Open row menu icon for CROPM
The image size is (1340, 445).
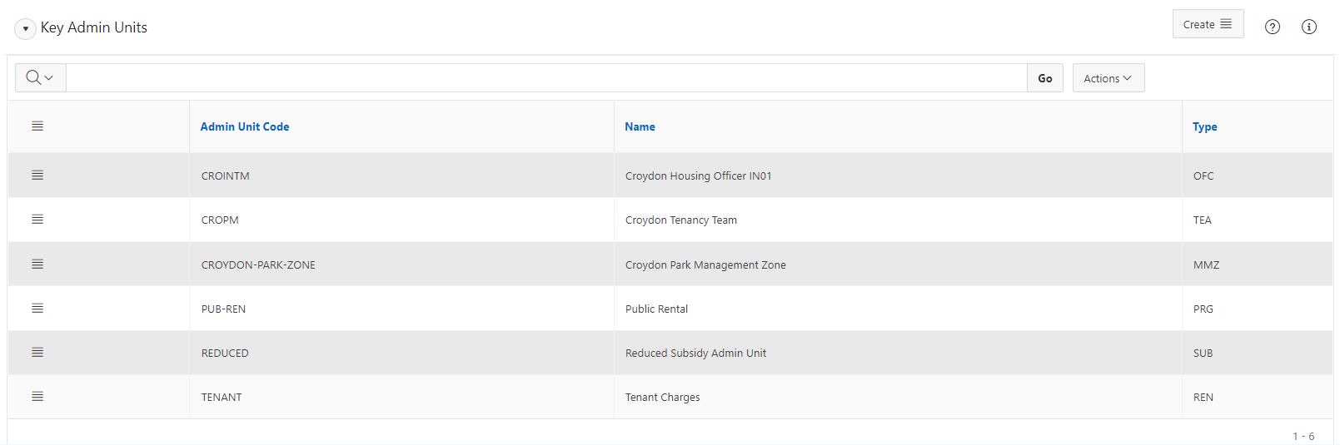pos(37,219)
